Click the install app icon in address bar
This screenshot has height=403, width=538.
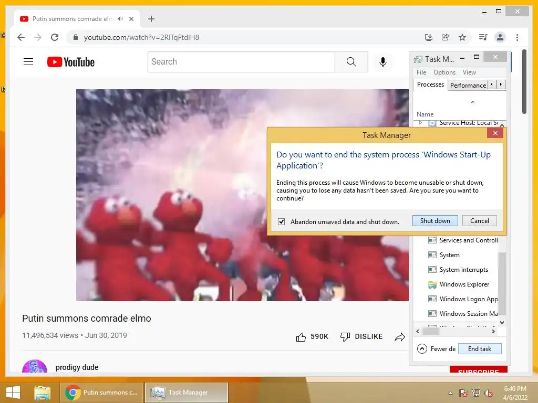coord(429,37)
